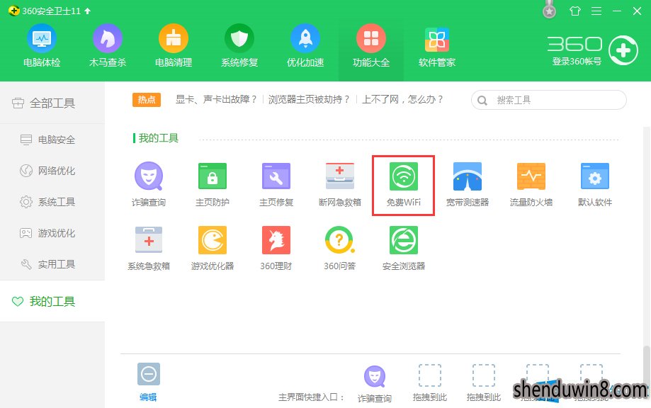Launch the 主页防护 tool
Image resolution: width=651 pixels, height=408 pixels.
212,184
